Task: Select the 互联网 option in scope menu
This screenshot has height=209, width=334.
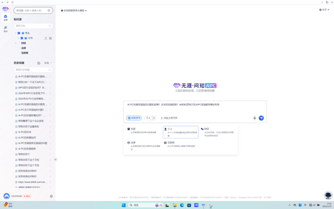Action: (179, 144)
